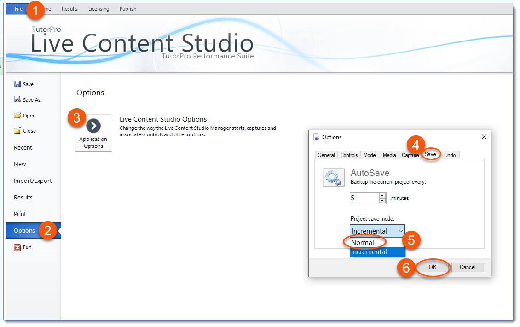Switch to the Media tab
The width and height of the screenshot is (520, 327).
[x=389, y=155]
